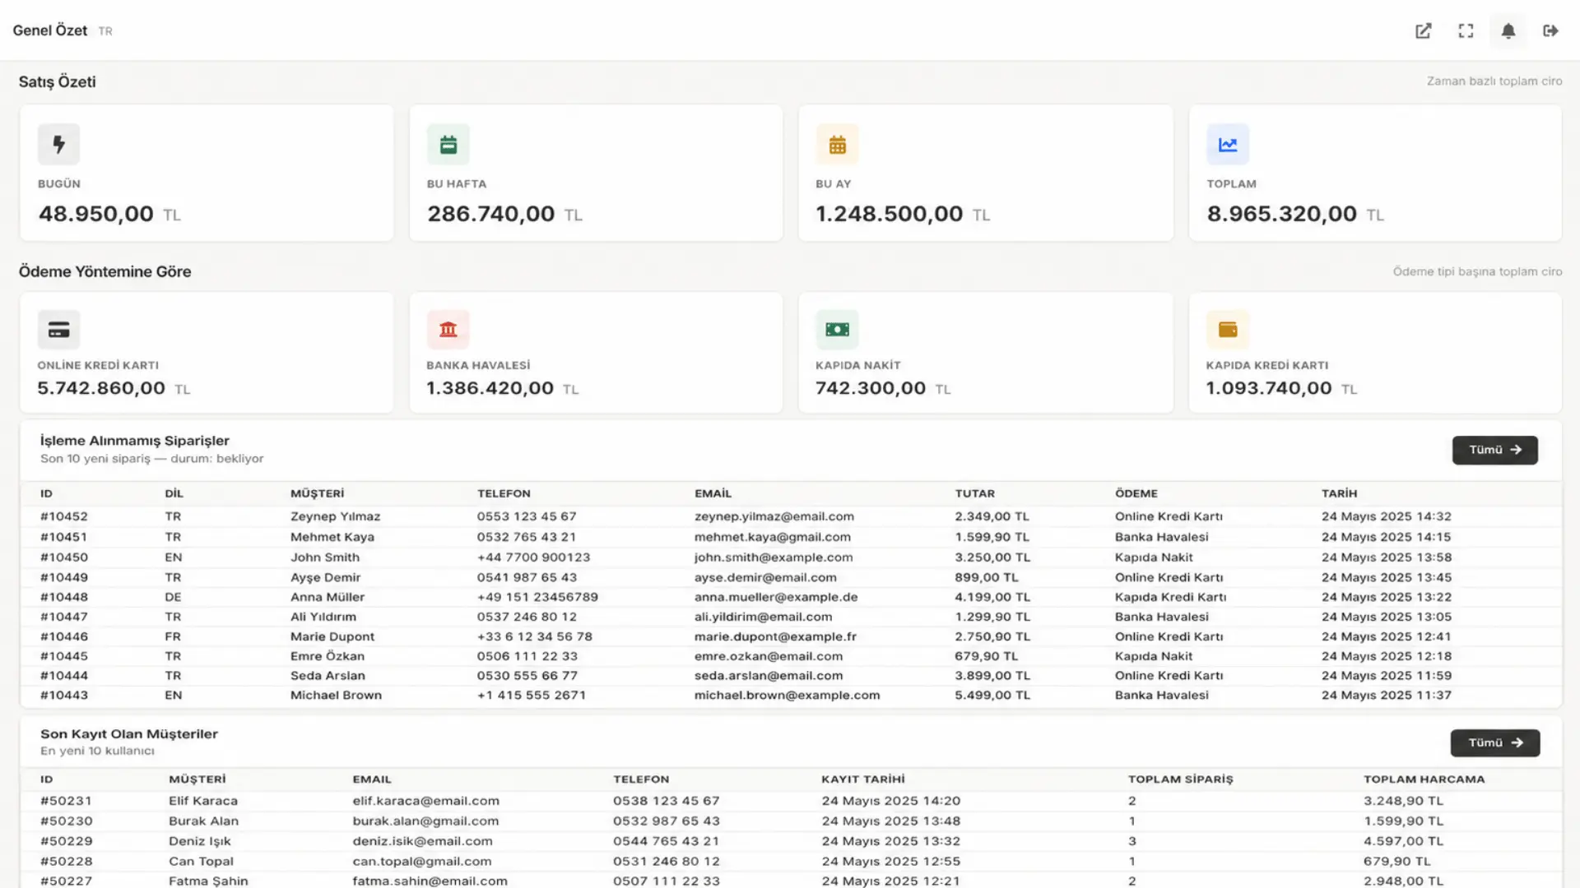Viewport: 1580px width, 888px height.
Task: Click the Bu Hafta total 286.740,00
Action: click(491, 214)
